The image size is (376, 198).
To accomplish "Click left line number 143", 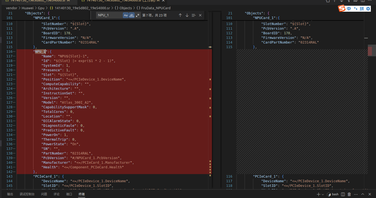I will [10, 176].
